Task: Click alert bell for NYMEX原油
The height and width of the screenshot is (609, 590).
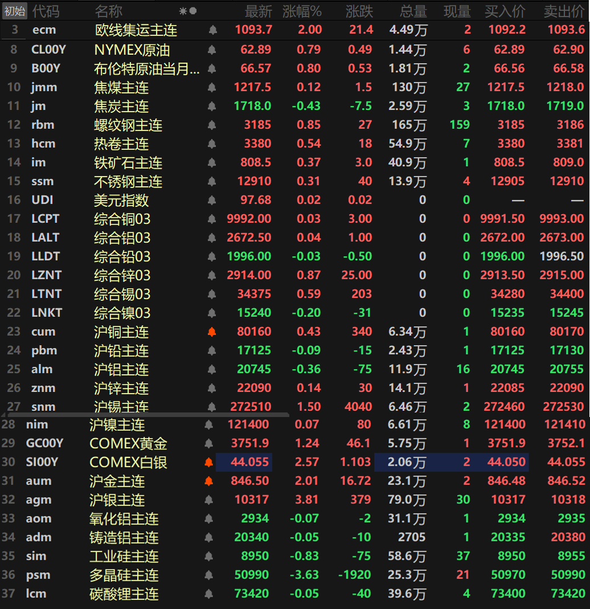Action: [x=212, y=50]
